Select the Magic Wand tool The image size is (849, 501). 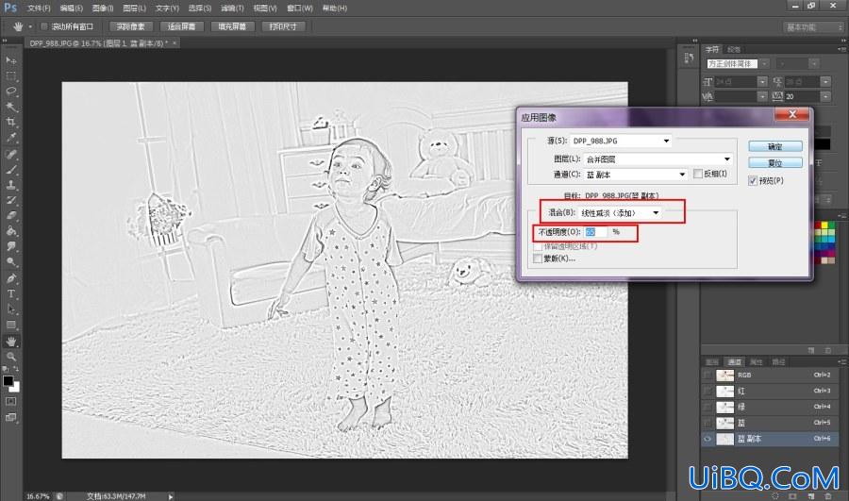10,107
